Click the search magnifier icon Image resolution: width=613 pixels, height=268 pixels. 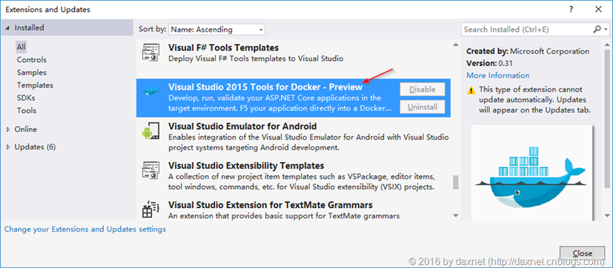click(x=597, y=29)
